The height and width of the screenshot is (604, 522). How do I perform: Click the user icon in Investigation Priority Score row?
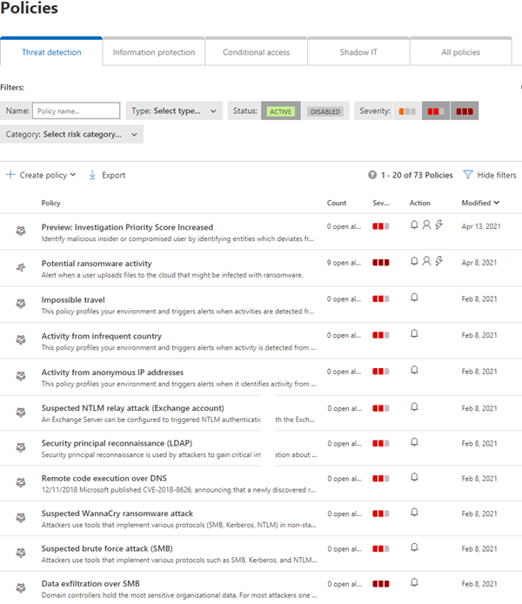[x=426, y=225]
